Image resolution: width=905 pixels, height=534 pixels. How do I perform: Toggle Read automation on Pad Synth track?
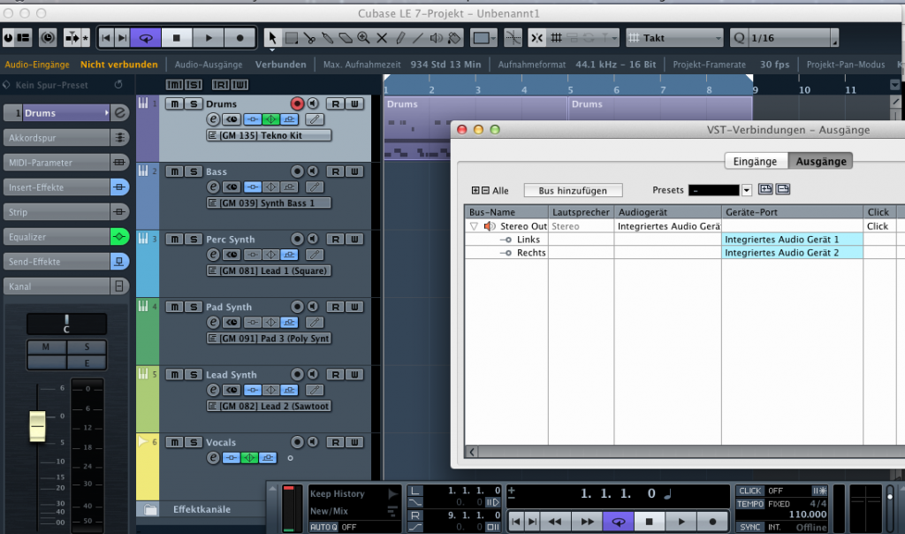(335, 307)
